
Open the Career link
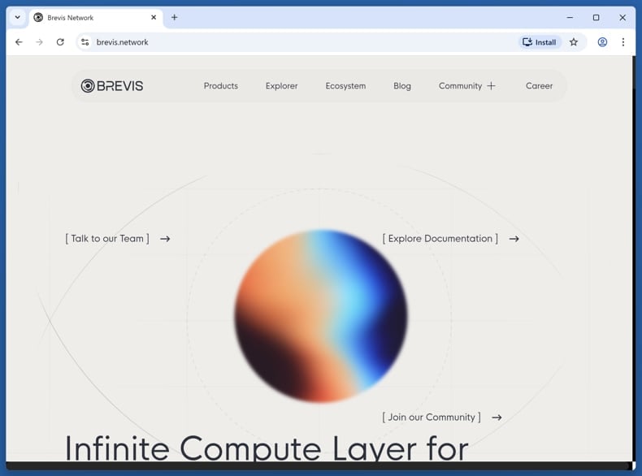click(539, 86)
